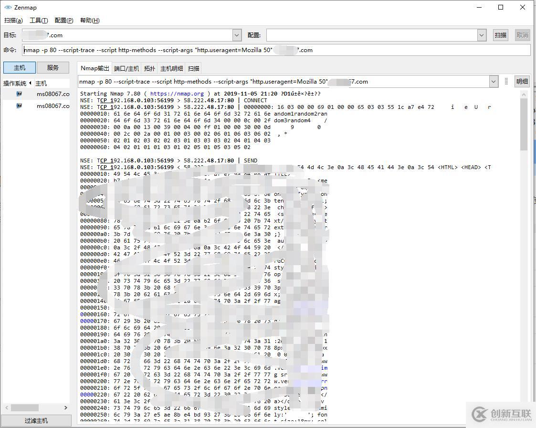Expand the 配置 profile dropdown arrow
Viewport: 536px width, 428px height.
point(482,35)
